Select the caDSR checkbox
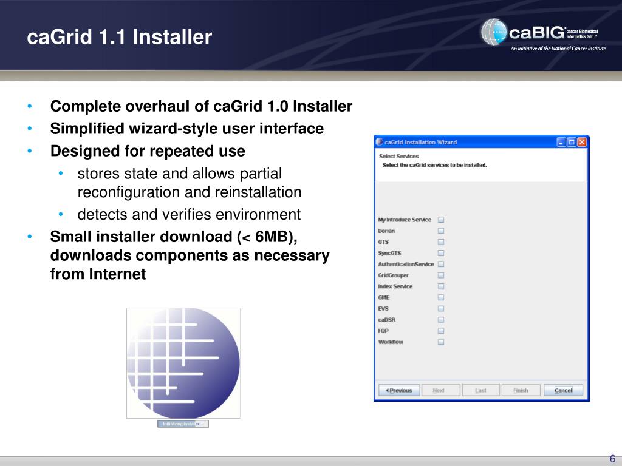622x466 pixels. pos(441,319)
